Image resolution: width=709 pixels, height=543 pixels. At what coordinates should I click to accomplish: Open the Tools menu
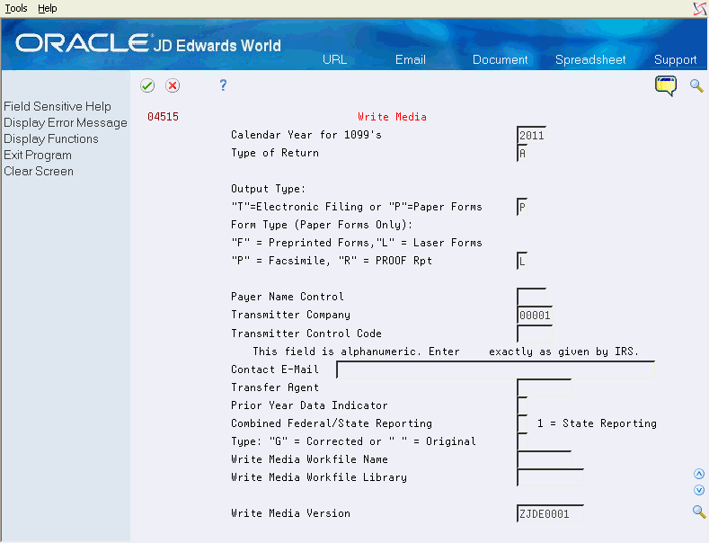click(x=16, y=8)
